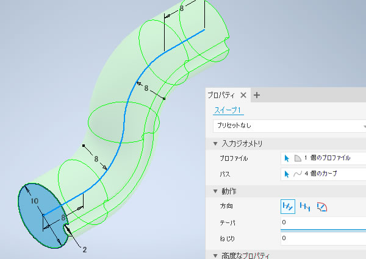Click the 2 dimension label near notch
The width and height of the screenshot is (366, 259).
(x=85, y=250)
